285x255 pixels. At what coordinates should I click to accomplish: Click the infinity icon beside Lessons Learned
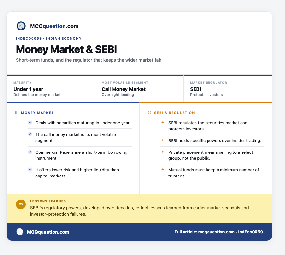[21, 204]
